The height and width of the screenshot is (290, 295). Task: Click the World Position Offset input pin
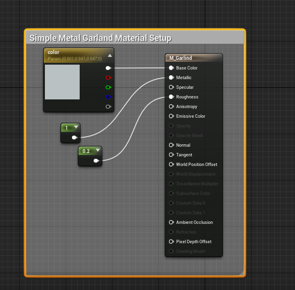[x=171, y=165]
